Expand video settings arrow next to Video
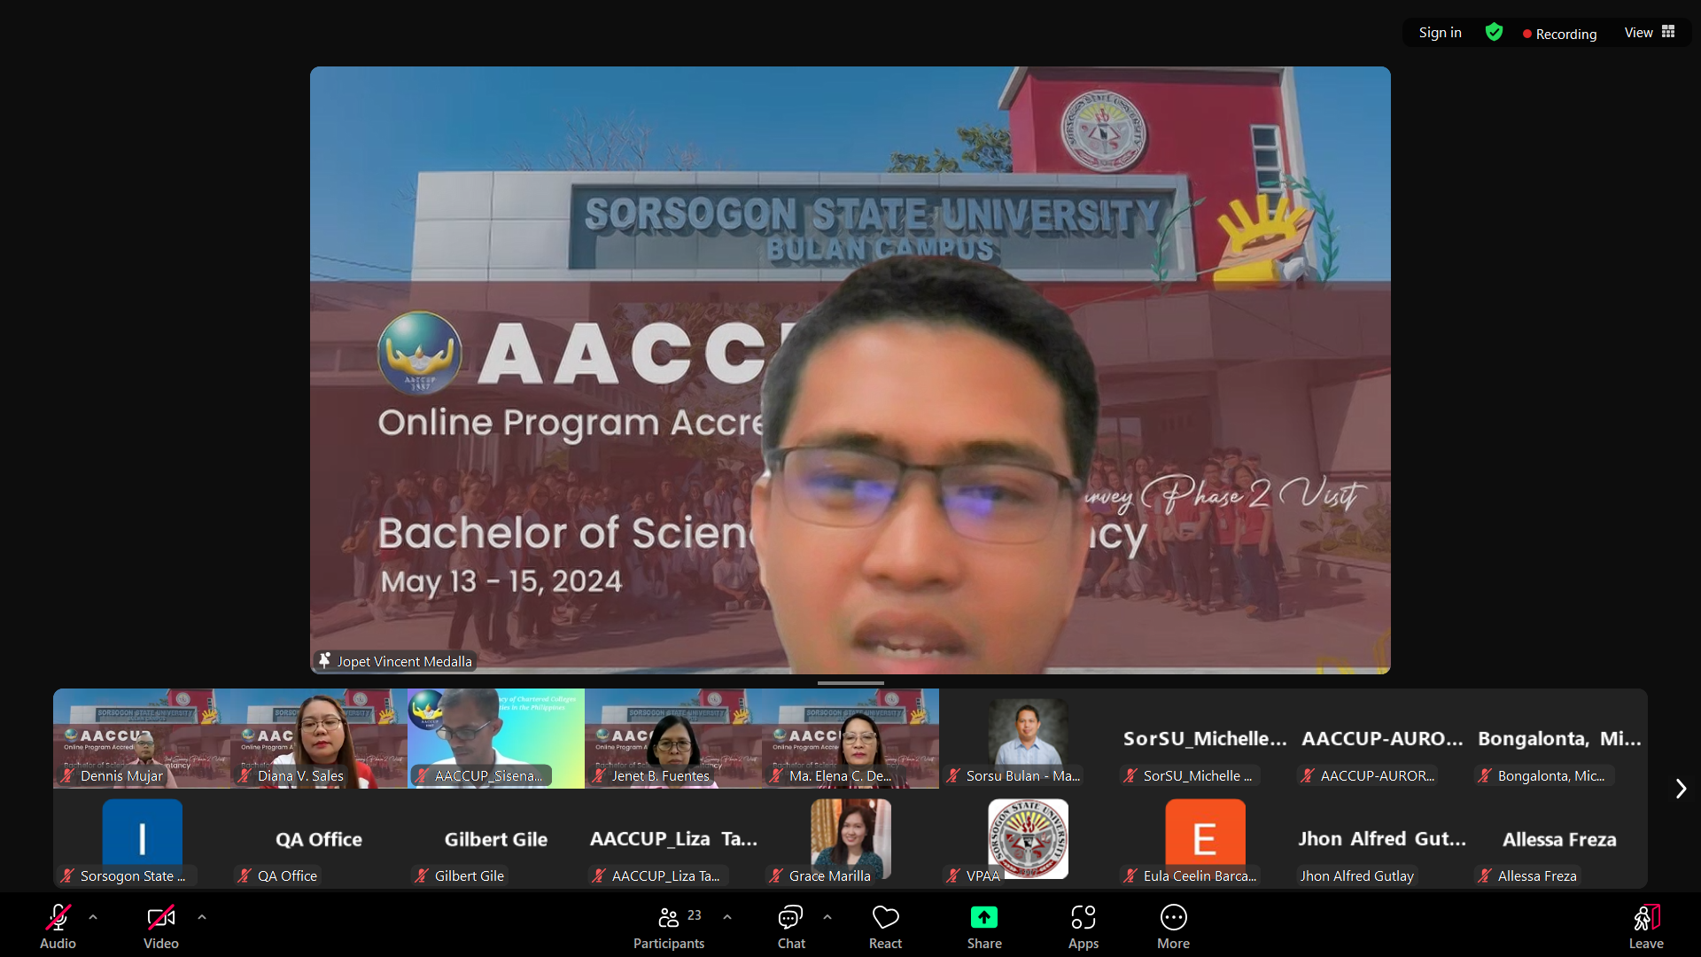1701x957 pixels. (x=202, y=917)
